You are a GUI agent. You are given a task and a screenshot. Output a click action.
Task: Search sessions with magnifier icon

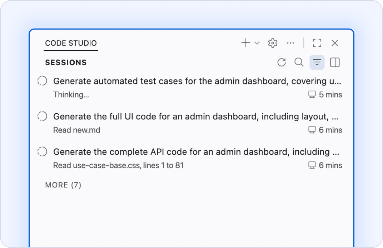[299, 62]
